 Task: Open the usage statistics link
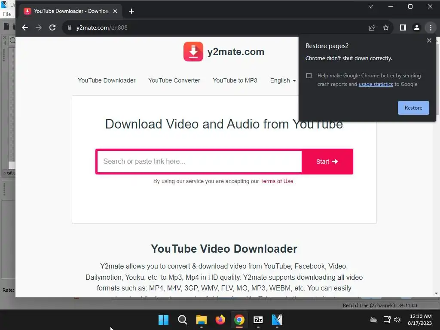pyautogui.click(x=376, y=84)
